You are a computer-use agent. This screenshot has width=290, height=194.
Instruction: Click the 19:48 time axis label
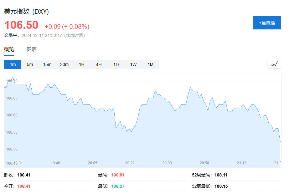click(x=55, y=163)
